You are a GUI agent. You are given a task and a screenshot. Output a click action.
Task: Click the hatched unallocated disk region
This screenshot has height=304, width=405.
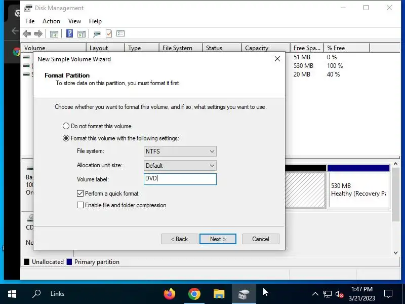[305, 189]
